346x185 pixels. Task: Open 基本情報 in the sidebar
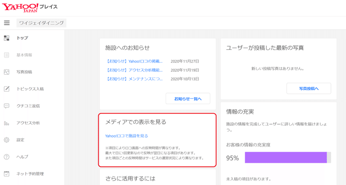24,55
